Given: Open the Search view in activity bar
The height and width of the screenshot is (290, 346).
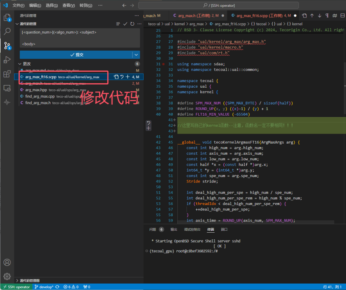Looking at the screenshot, I should [7, 32].
